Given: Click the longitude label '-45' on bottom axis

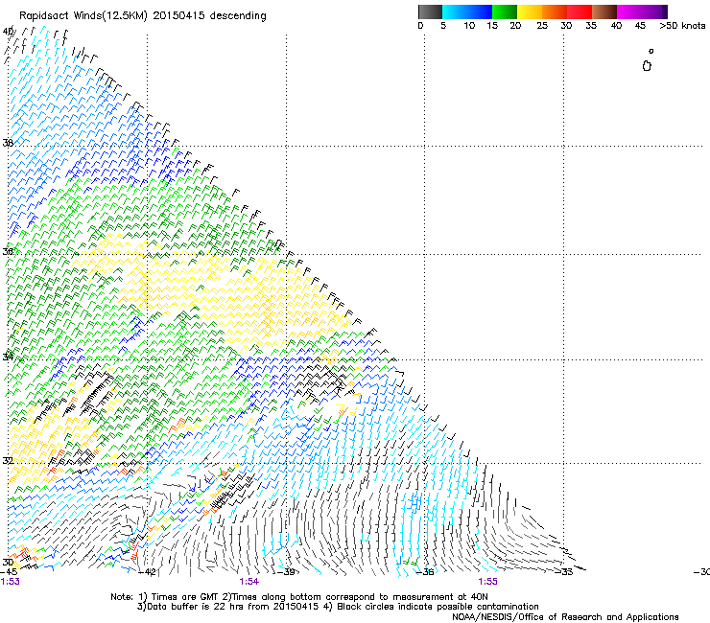Looking at the screenshot, I should (x=9, y=571).
